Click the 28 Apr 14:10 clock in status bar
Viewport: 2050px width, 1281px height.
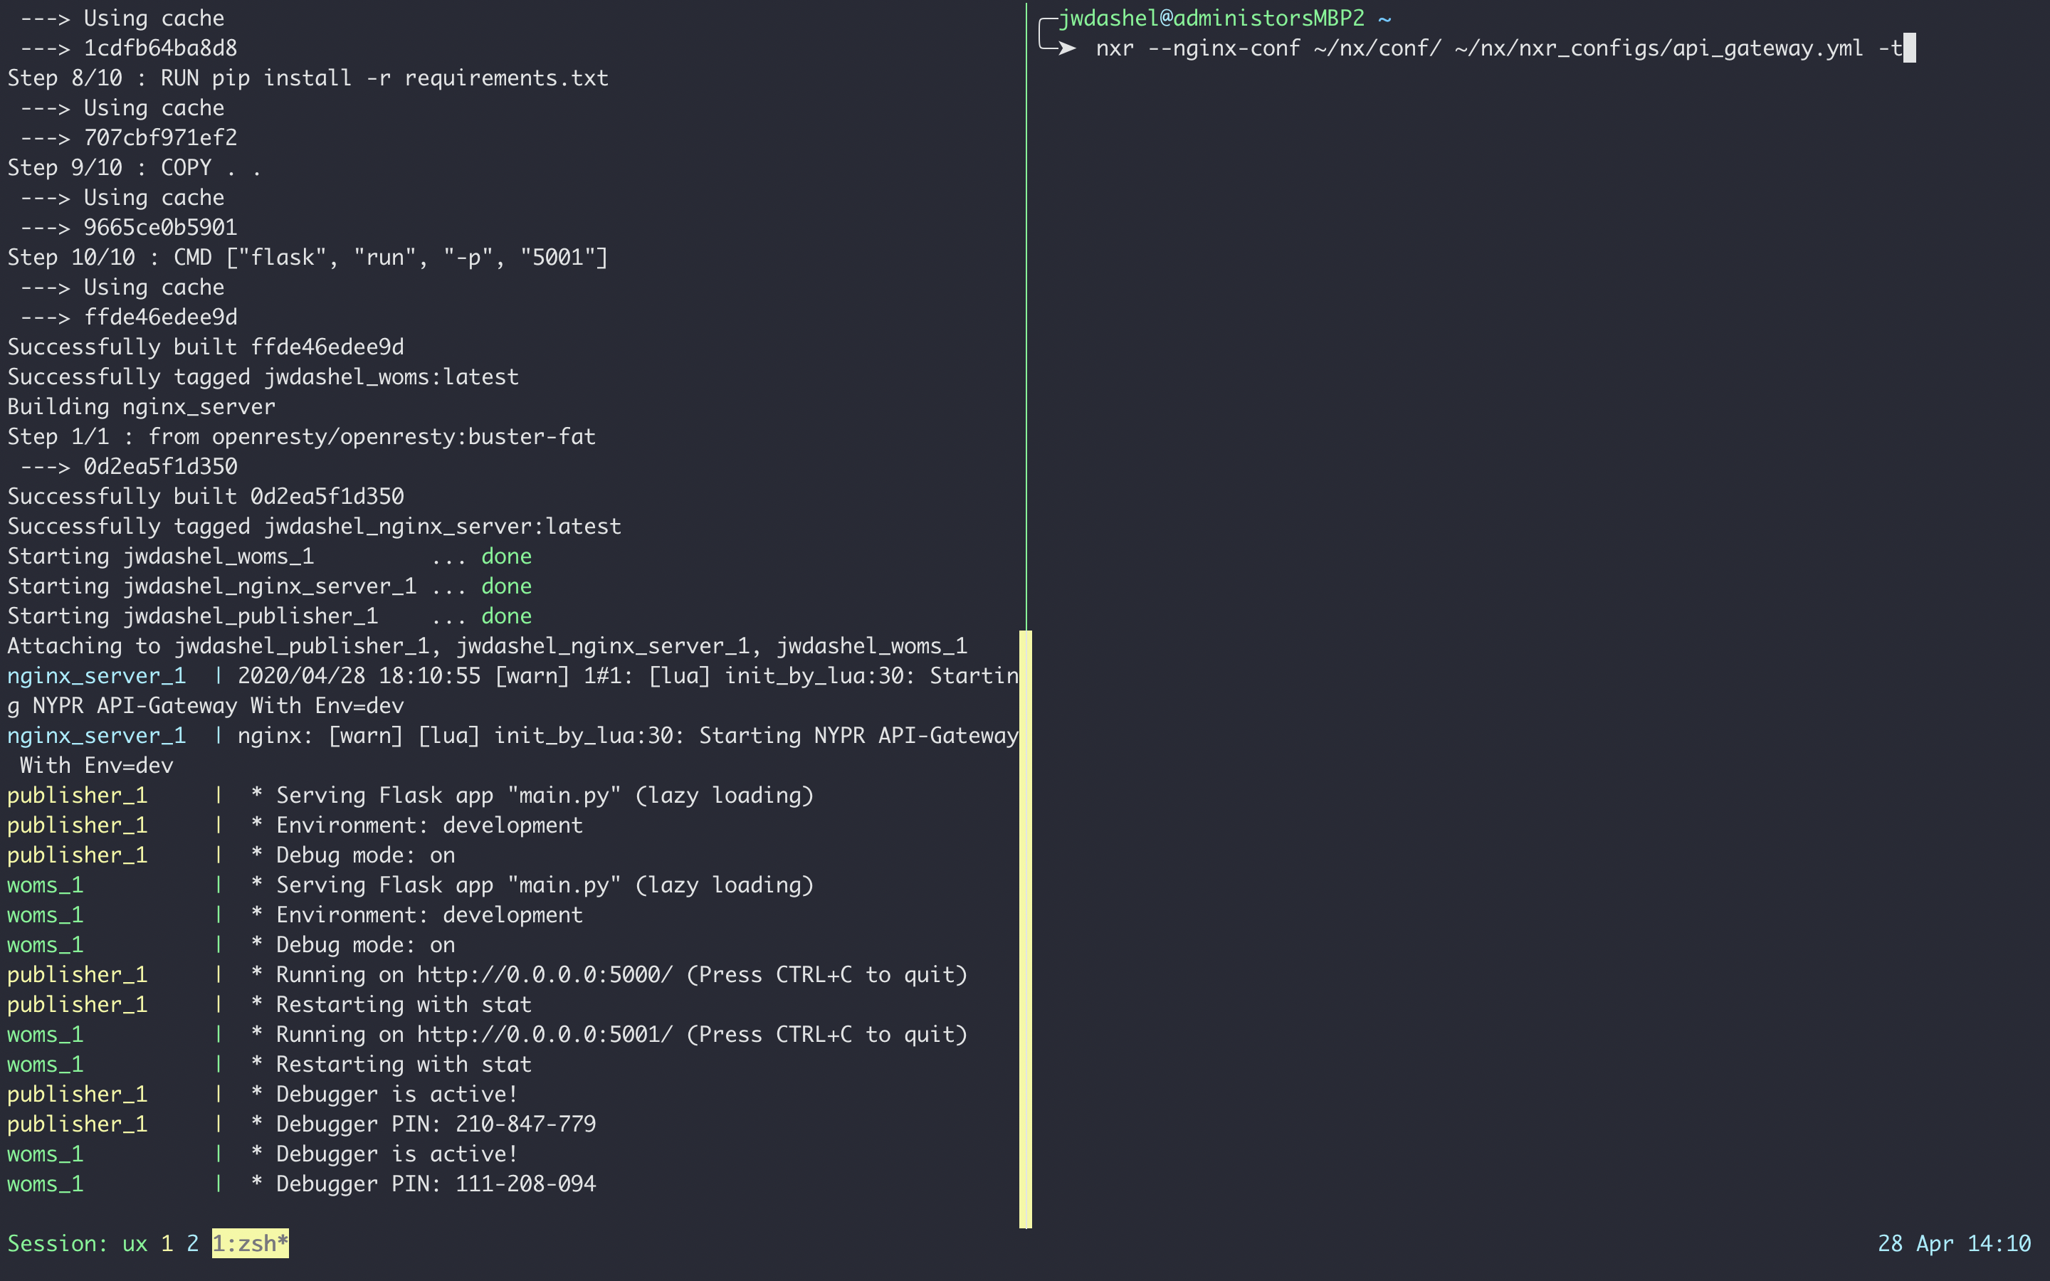pyautogui.click(x=1953, y=1243)
